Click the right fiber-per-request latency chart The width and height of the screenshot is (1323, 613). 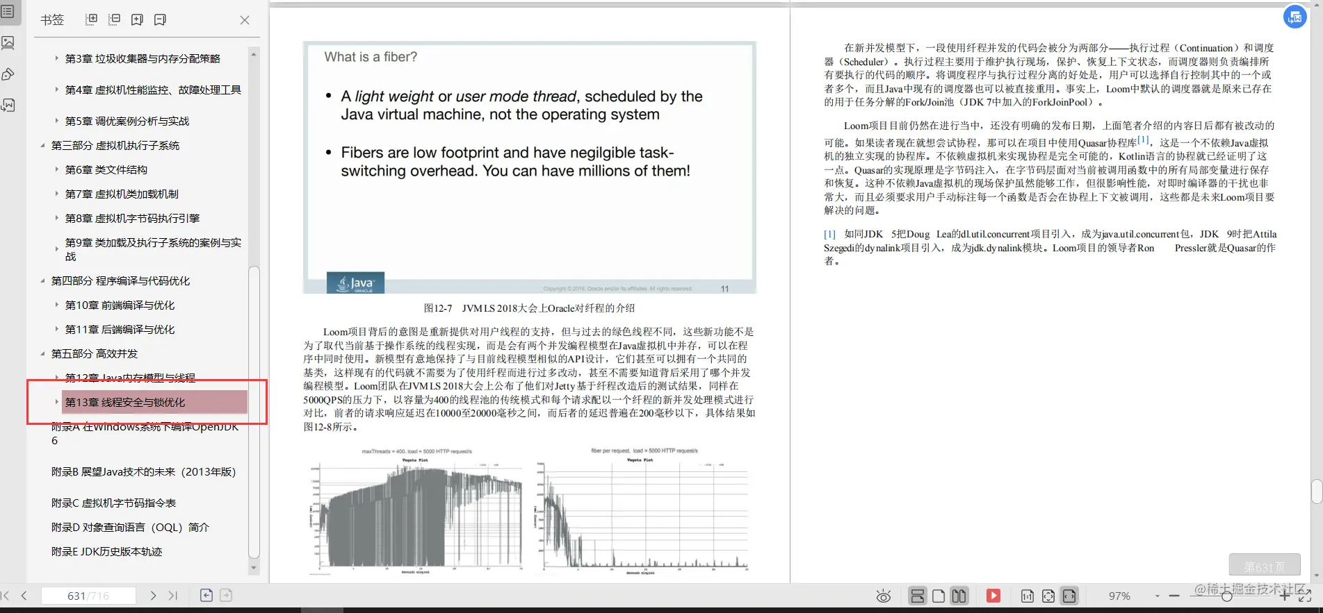(642, 512)
